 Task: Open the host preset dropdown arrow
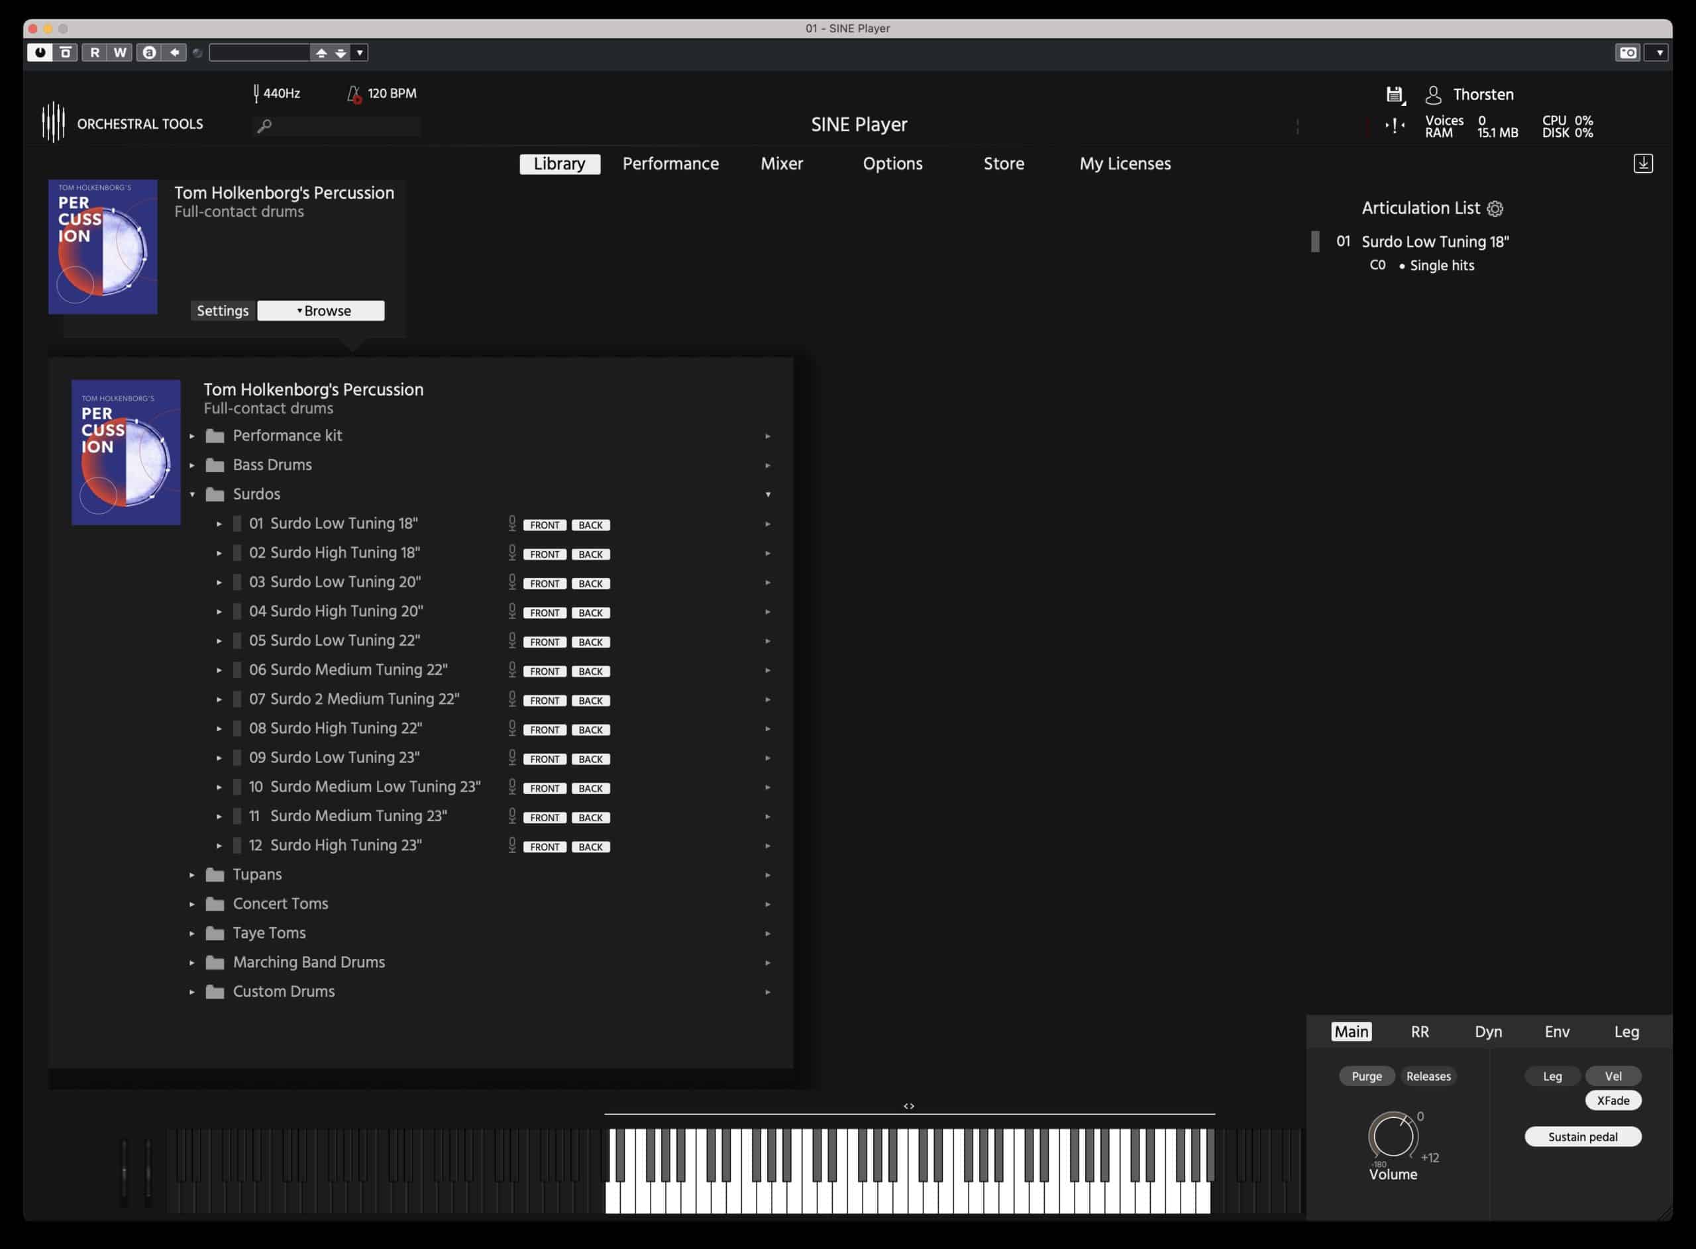360,53
